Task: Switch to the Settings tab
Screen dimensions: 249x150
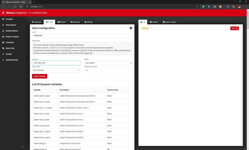Action: click(89, 22)
